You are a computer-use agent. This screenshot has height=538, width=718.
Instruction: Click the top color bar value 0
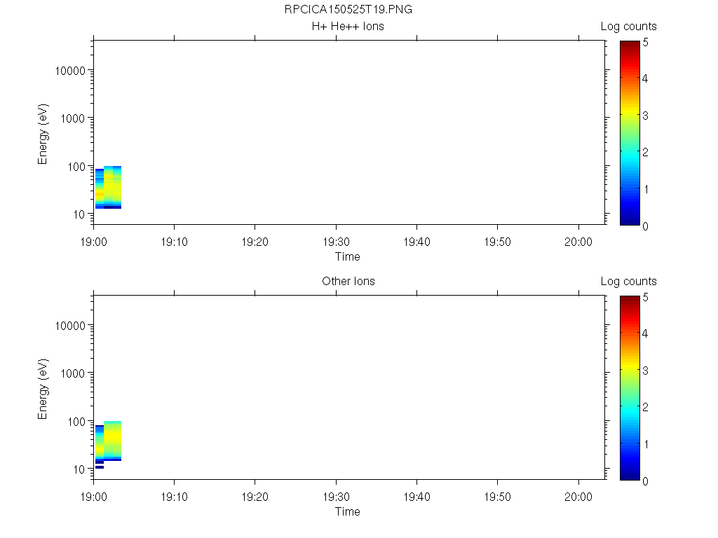pyautogui.click(x=645, y=226)
